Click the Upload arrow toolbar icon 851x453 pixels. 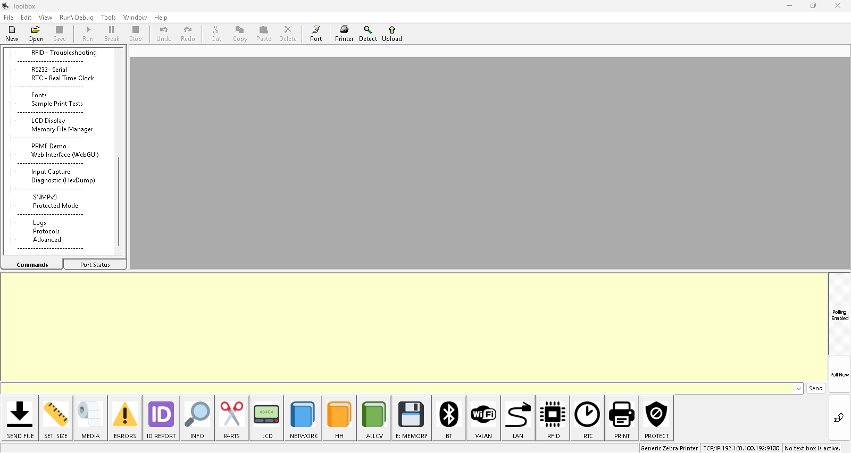392,33
